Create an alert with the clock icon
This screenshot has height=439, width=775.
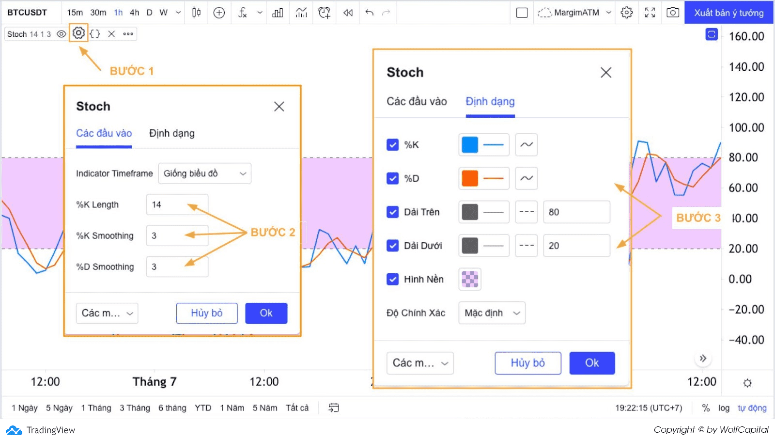click(325, 13)
